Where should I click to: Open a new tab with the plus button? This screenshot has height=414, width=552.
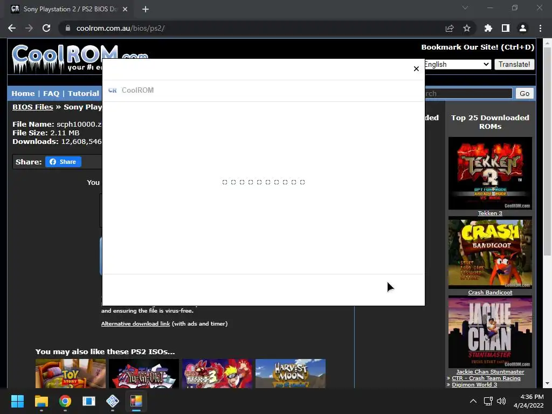[146, 9]
